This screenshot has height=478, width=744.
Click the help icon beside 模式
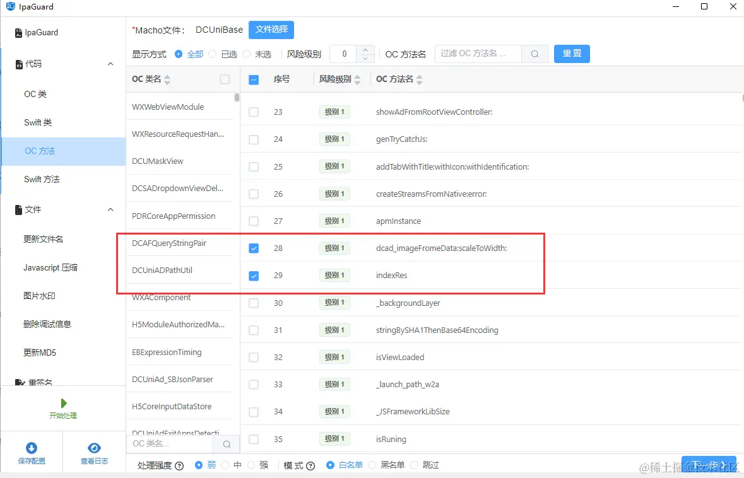pyautogui.click(x=311, y=465)
